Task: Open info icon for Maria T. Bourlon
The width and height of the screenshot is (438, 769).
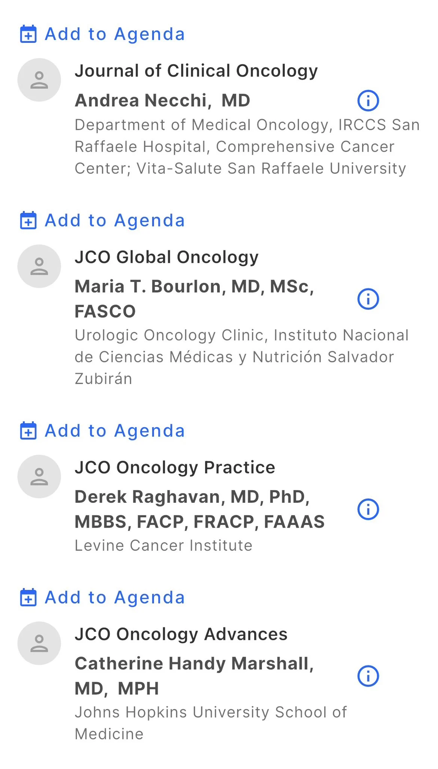Action: click(368, 299)
